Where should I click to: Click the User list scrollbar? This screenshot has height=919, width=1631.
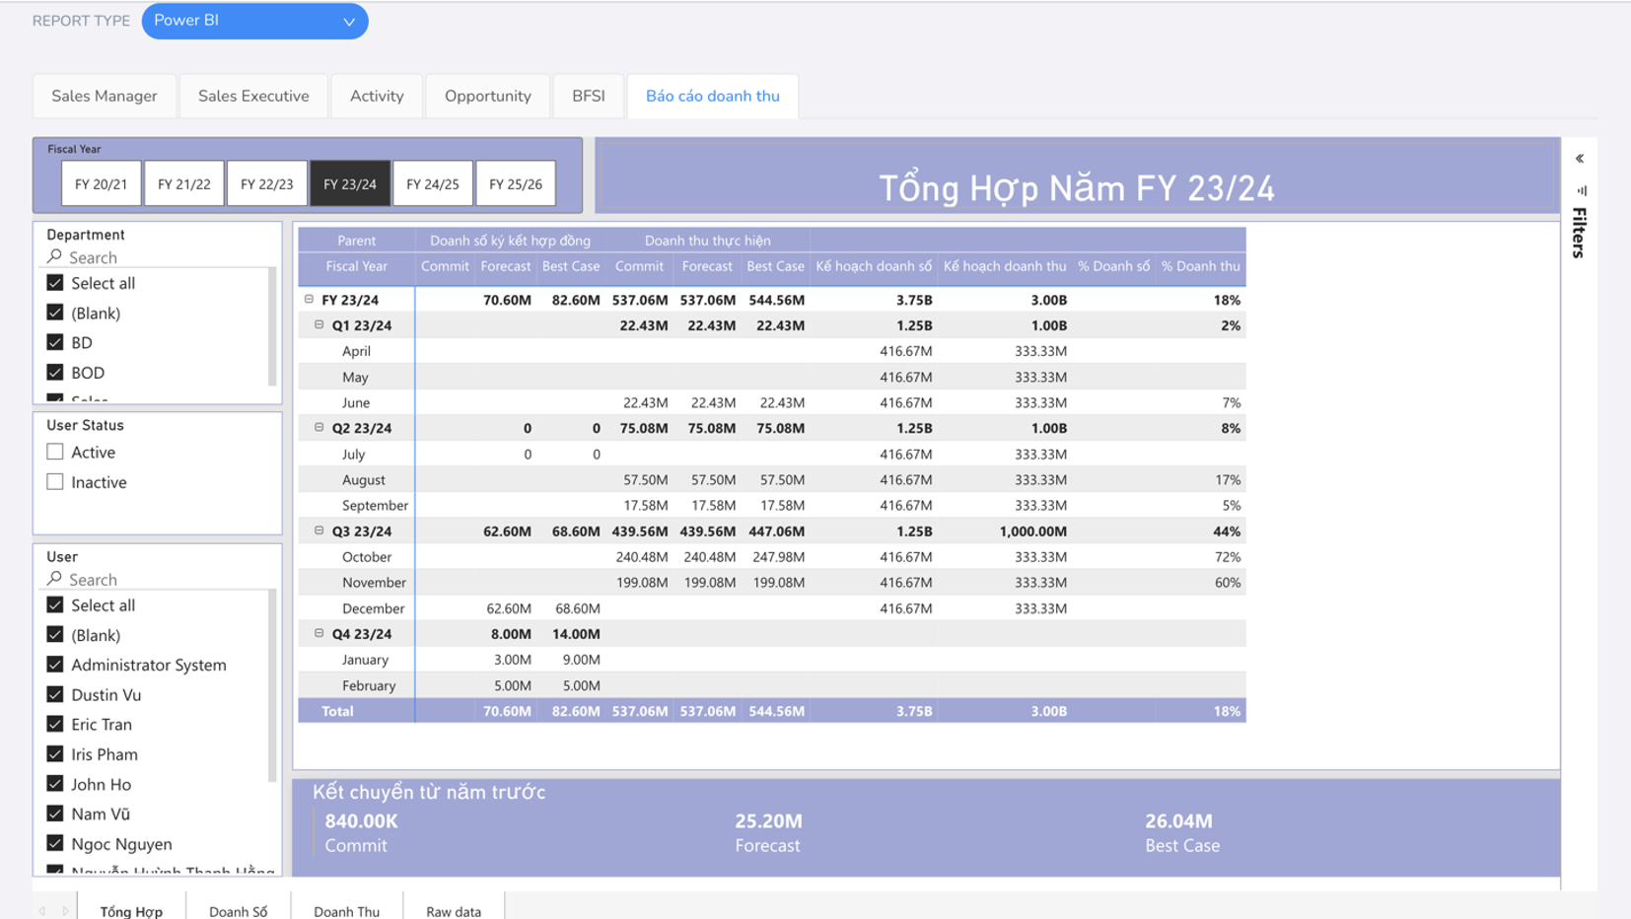[x=272, y=685]
